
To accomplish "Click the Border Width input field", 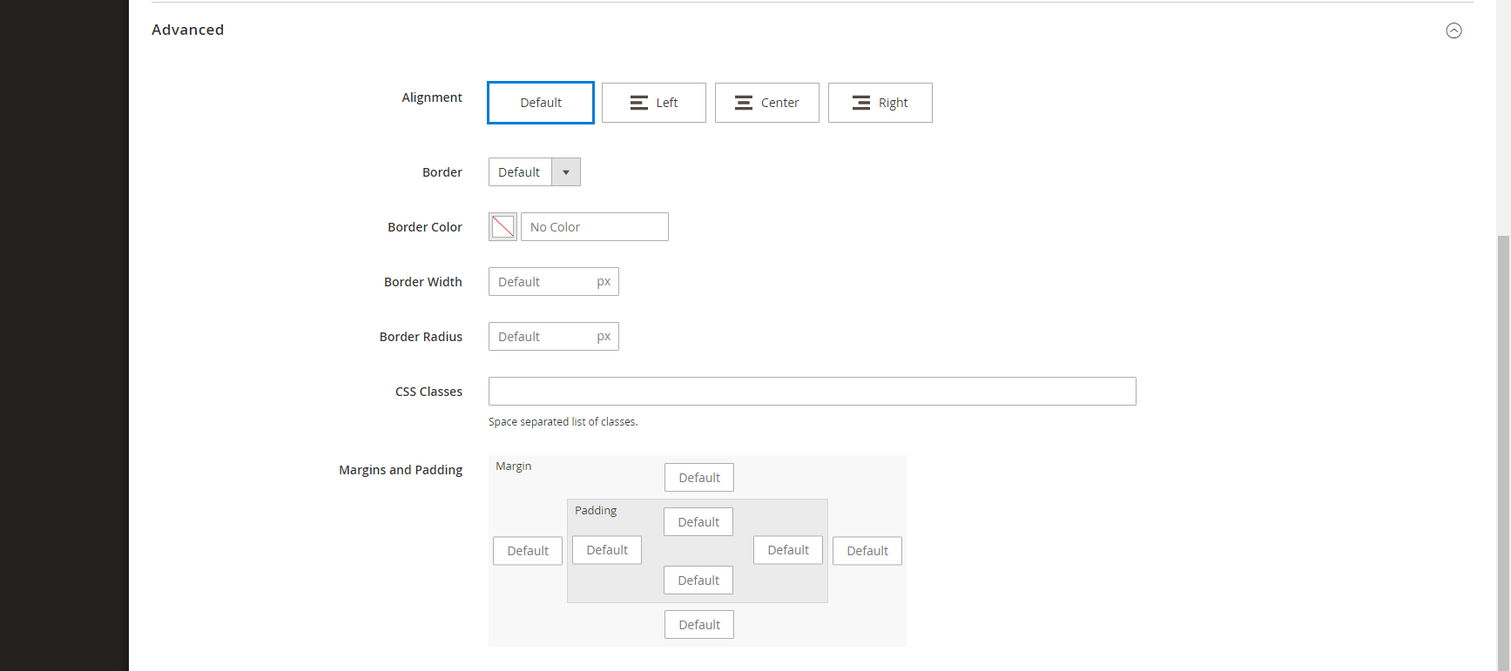I will point(541,282).
